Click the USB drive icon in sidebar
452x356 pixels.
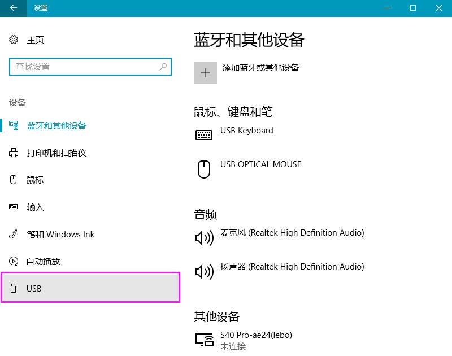point(13,288)
